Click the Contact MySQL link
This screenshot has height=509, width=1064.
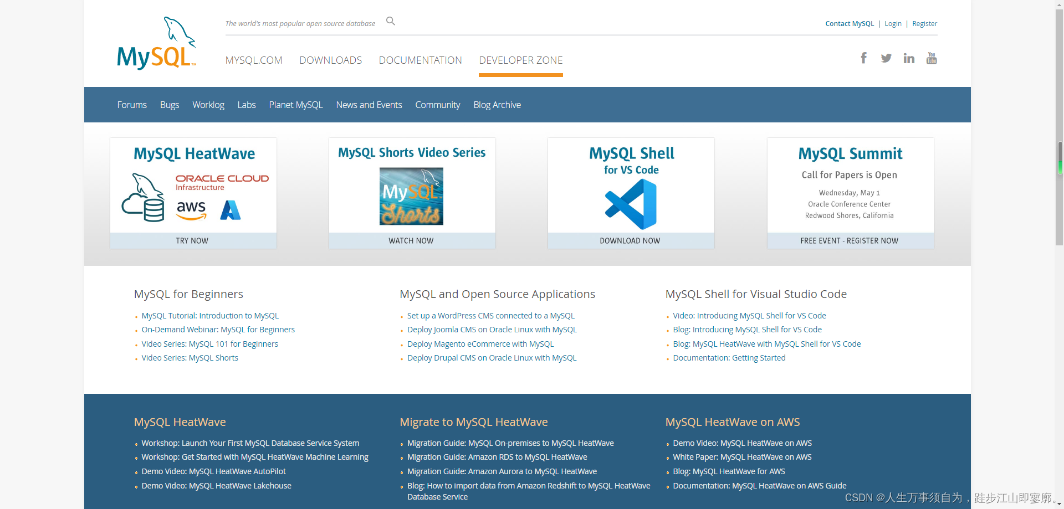click(x=850, y=23)
